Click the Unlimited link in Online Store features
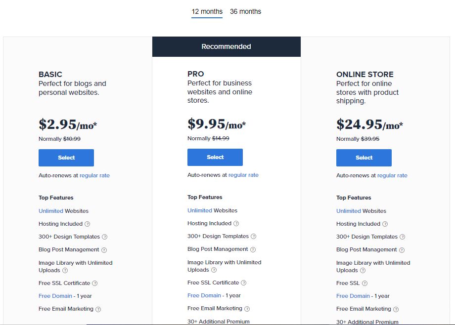The width and height of the screenshot is (455, 325). point(348,211)
